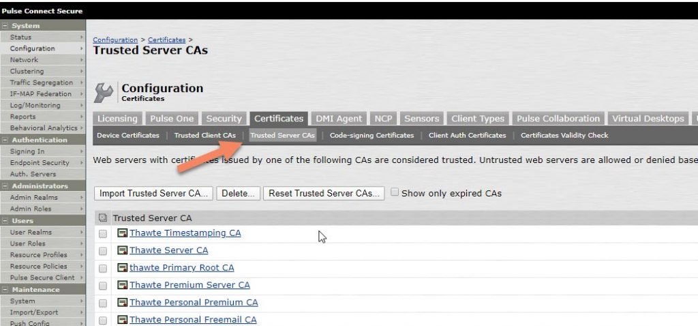Select Pulse Secure Client in the sidebar
This screenshot has width=698, height=326.
[42, 278]
